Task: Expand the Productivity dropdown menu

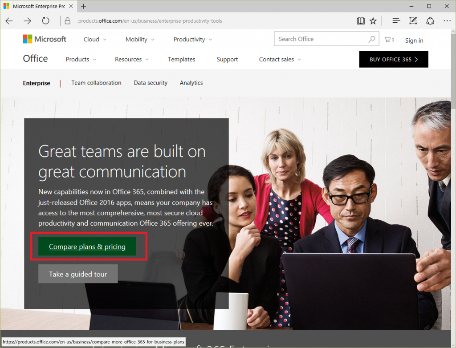Action: [x=193, y=39]
